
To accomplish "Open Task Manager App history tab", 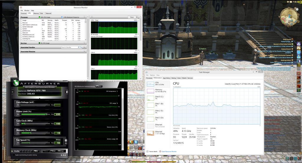I will [x=167, y=78].
